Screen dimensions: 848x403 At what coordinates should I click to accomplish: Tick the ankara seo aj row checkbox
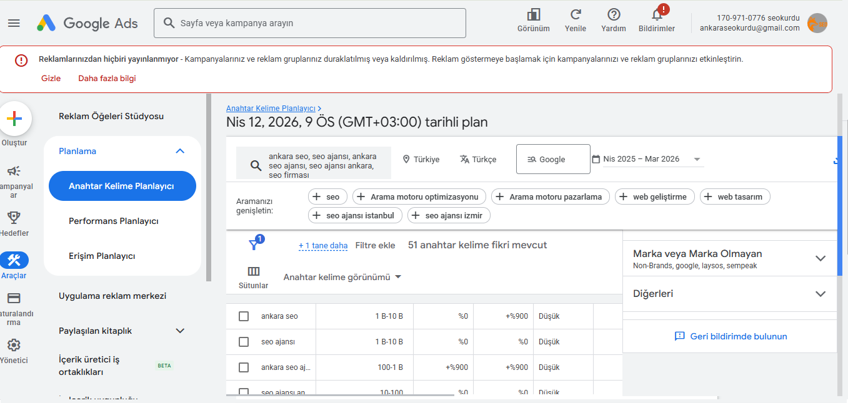point(244,367)
